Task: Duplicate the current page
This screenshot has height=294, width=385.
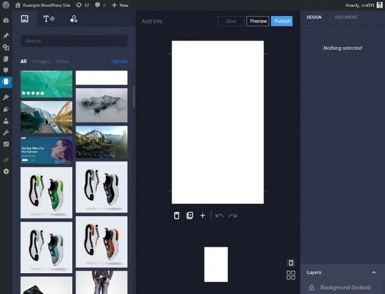Action: 189,216
